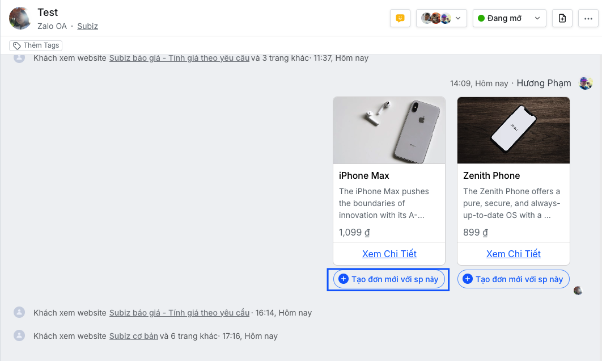
Task: Open the add document icon button
Action: 562,18
